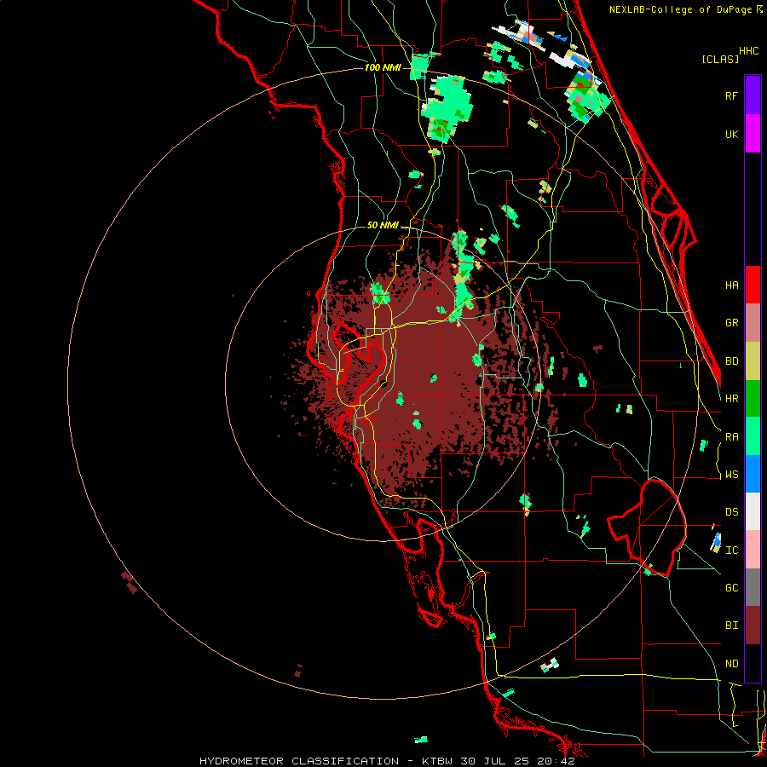The height and width of the screenshot is (767, 767).
Task: Click the HA red legend swatch
Action: click(753, 285)
